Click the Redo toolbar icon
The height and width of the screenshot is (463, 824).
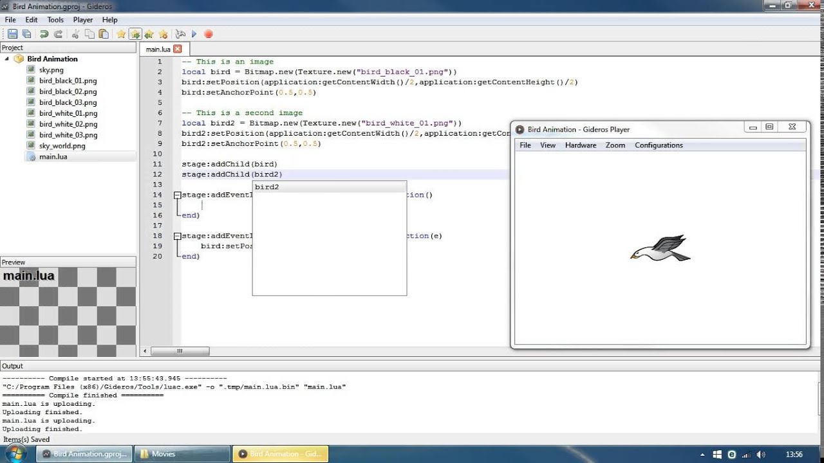point(58,34)
